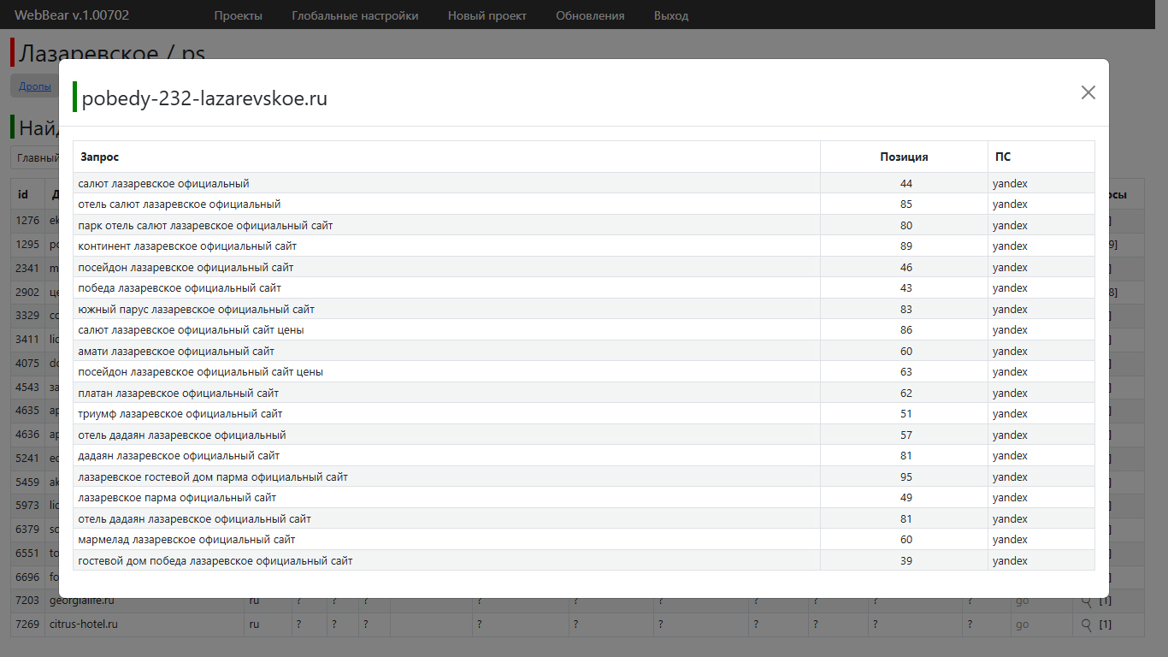Go to Новый проект page
This screenshot has height=657, width=1168.
tap(487, 15)
